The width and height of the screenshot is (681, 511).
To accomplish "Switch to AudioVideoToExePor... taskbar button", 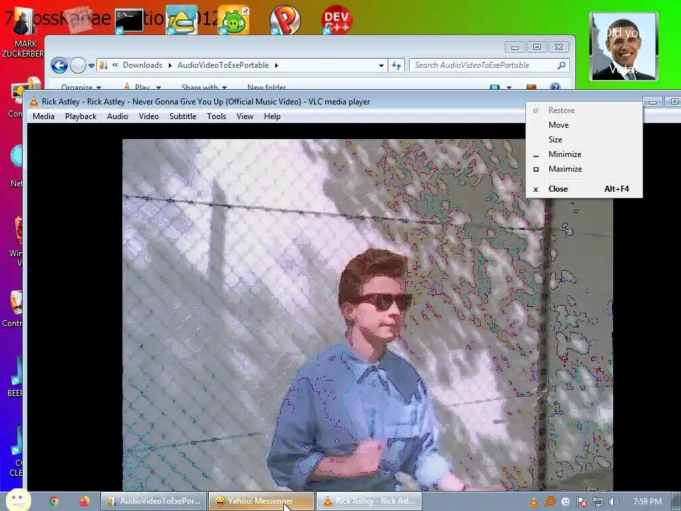I will pyautogui.click(x=154, y=501).
